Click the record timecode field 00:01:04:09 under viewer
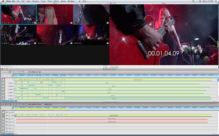The height and width of the screenshot is (136, 219). tap(114, 67)
